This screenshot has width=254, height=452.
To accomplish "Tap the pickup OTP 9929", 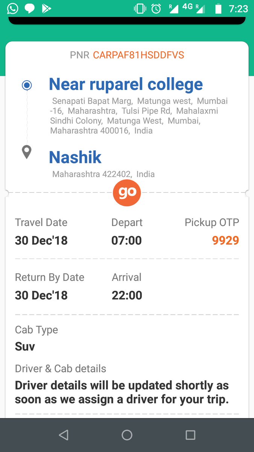I will [x=225, y=241].
